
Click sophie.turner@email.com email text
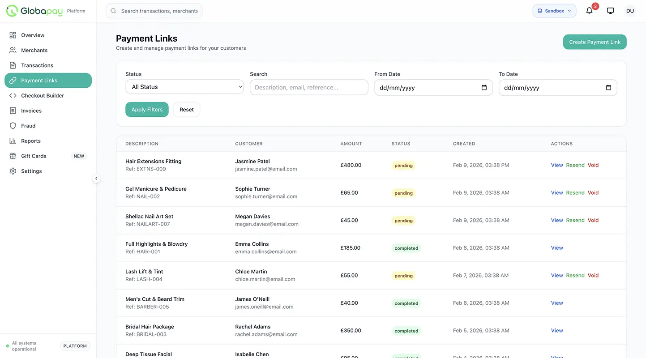point(266,196)
